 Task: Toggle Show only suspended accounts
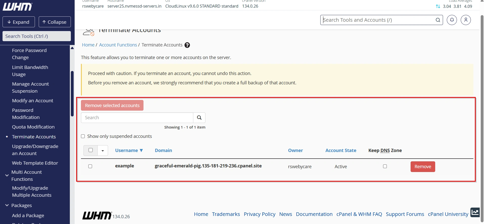click(83, 136)
